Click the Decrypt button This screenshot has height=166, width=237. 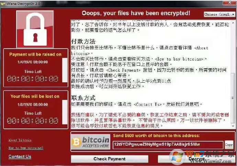(196, 159)
